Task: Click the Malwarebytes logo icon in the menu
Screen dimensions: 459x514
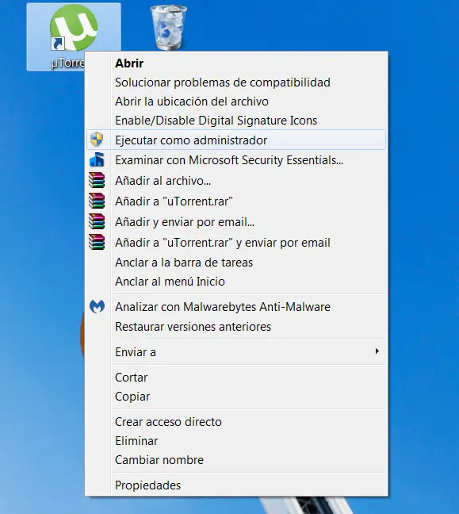Action: [x=97, y=306]
